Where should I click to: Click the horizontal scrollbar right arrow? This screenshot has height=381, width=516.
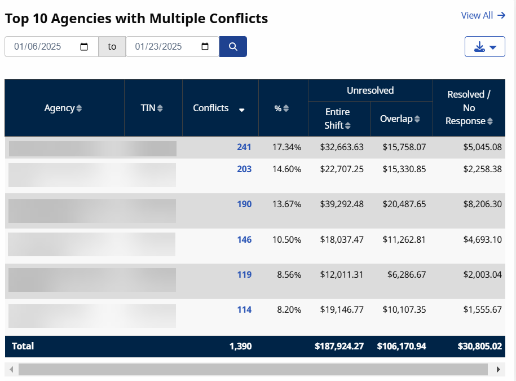[498, 370]
